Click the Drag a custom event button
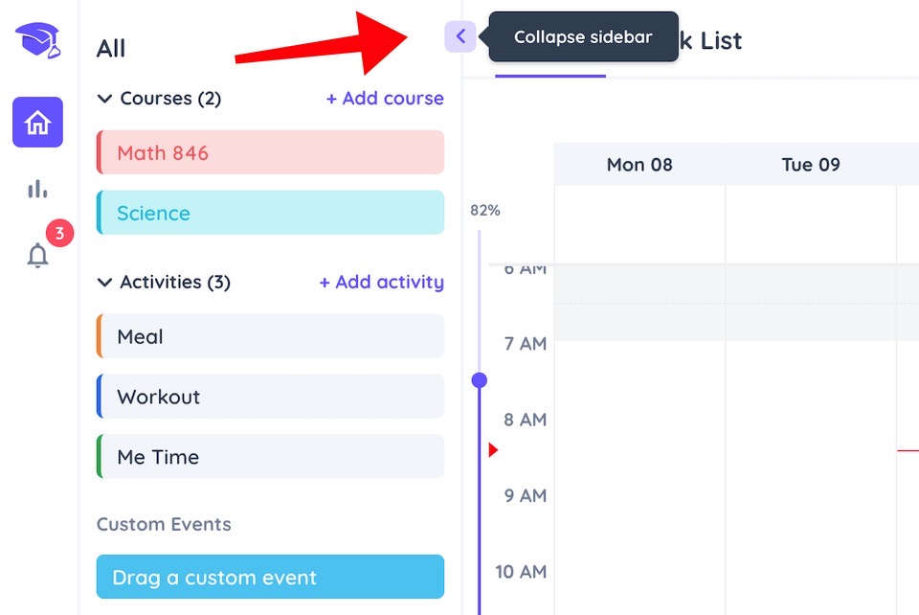Viewport: 919px width, 615px height. pos(270,577)
